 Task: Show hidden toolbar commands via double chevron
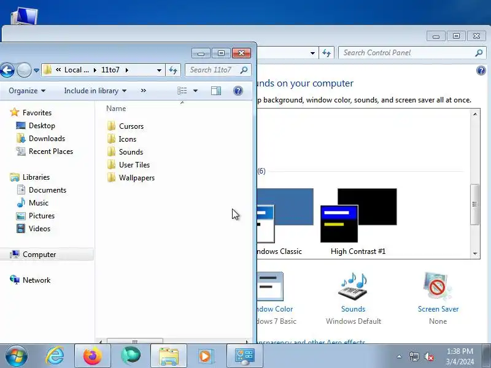coord(144,91)
